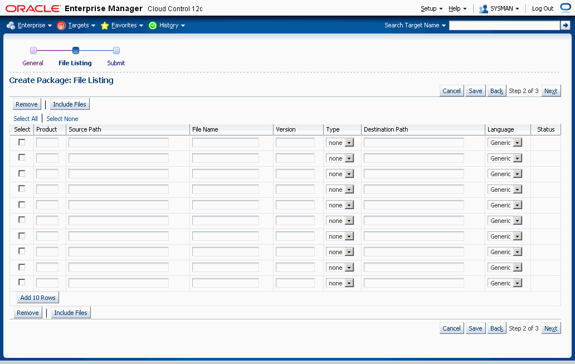Click the bottom Include Files button
Image resolution: width=575 pixels, height=364 pixels.
[x=71, y=313]
